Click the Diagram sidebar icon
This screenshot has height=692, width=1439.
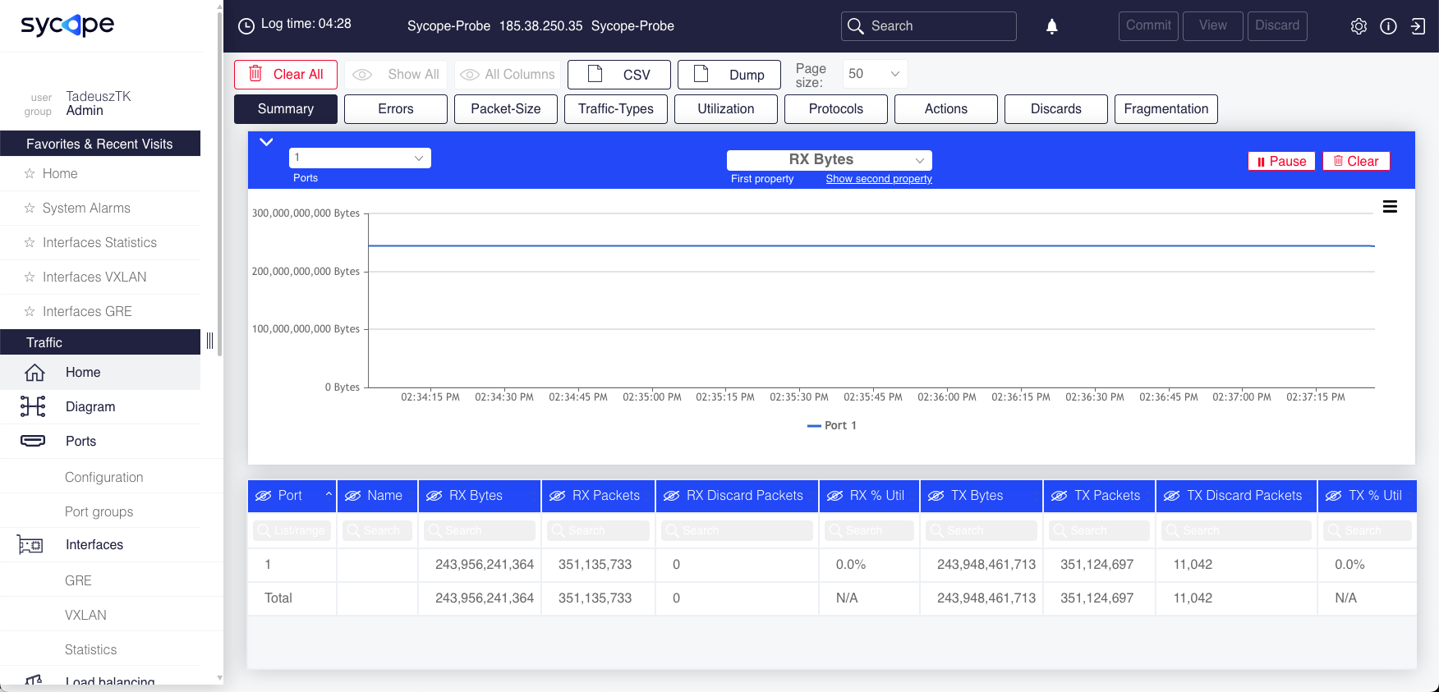(33, 406)
